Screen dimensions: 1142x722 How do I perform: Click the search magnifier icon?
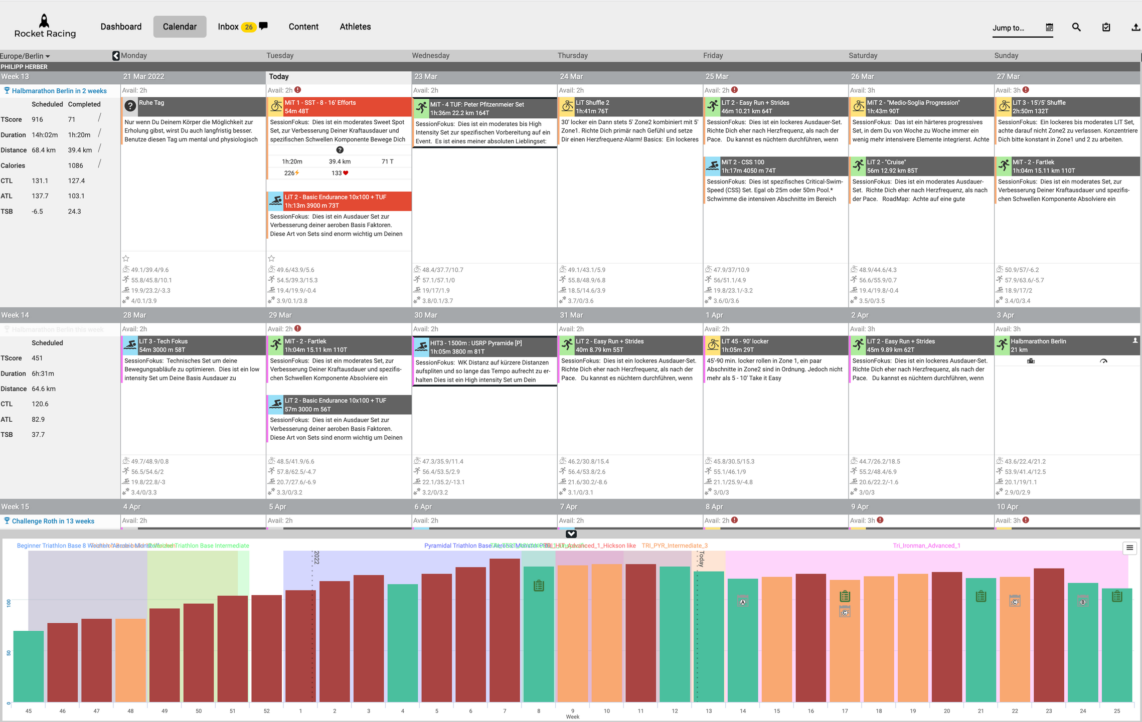(x=1076, y=27)
